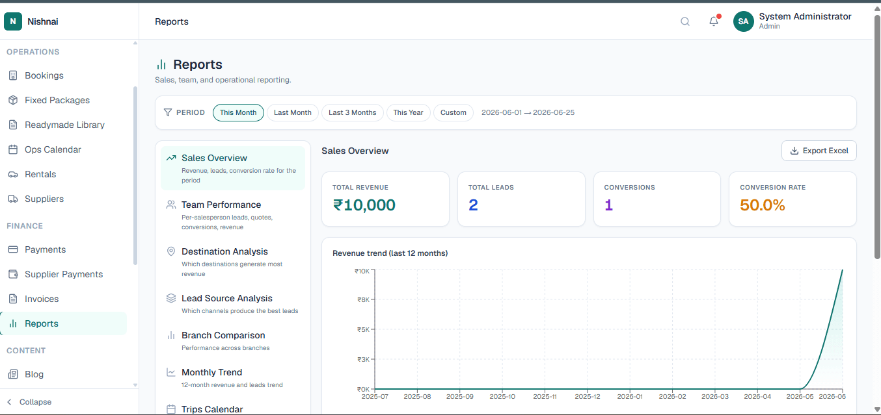Go to Fixed Packages page
Screen dimensions: 881x415
[x=64, y=100]
